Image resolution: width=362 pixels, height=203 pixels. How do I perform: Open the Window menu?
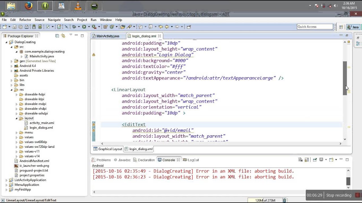106,20
